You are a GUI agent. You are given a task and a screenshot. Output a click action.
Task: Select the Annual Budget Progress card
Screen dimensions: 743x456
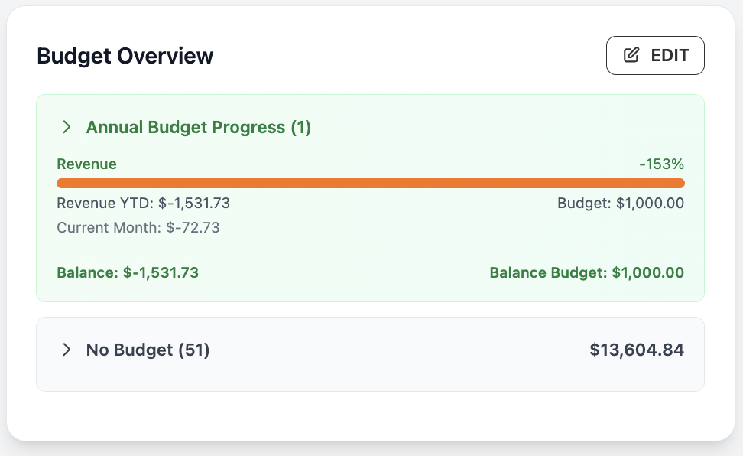pos(371,197)
